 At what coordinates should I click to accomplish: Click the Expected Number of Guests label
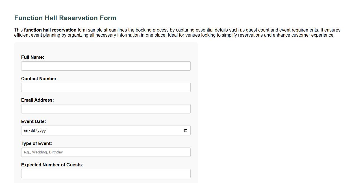point(52,165)
